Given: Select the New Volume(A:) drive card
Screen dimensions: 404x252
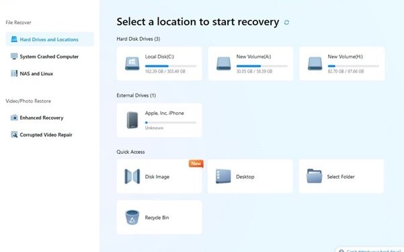Looking at the screenshot, I should [251, 64].
